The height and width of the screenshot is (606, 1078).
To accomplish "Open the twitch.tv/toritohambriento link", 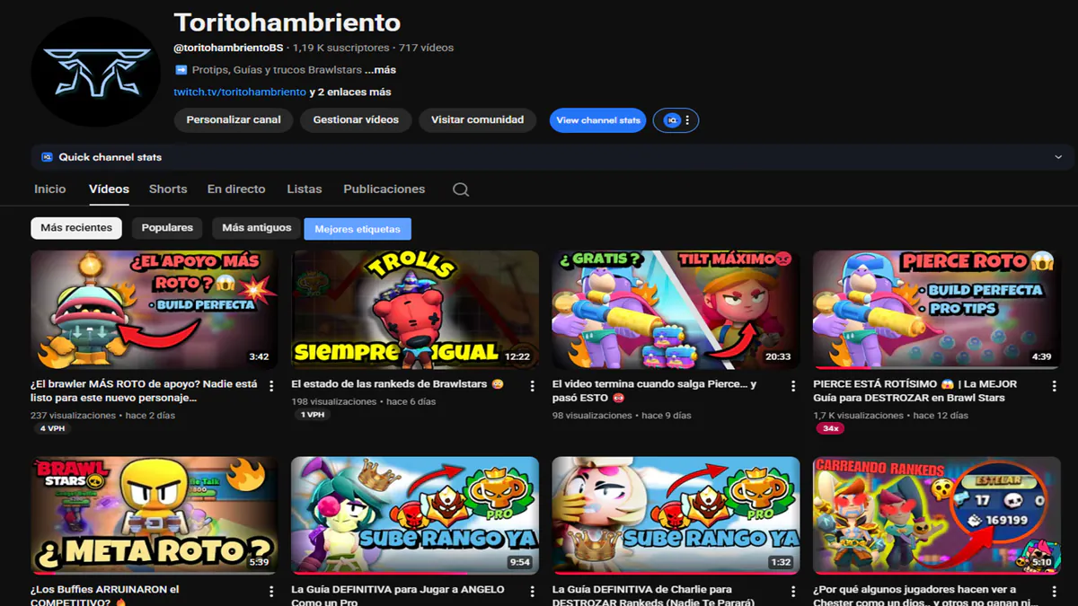I will (x=240, y=92).
